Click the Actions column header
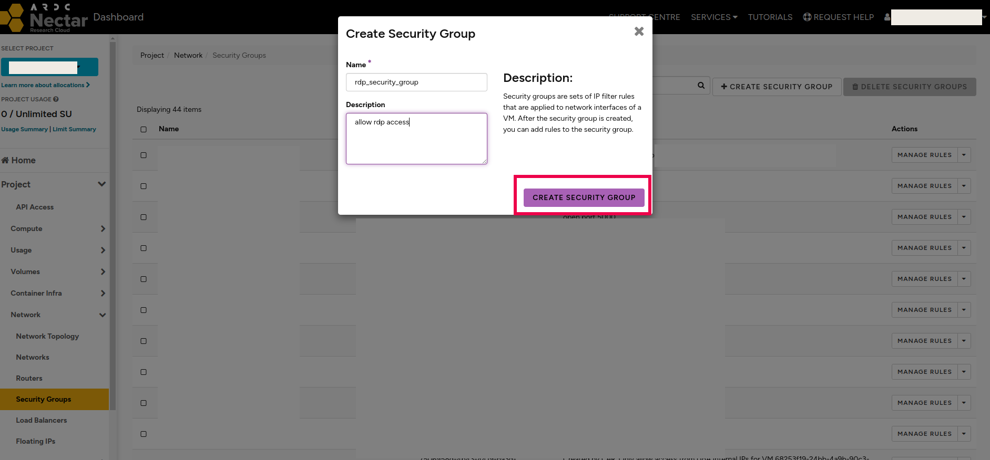This screenshot has height=460, width=990. pyautogui.click(x=904, y=129)
